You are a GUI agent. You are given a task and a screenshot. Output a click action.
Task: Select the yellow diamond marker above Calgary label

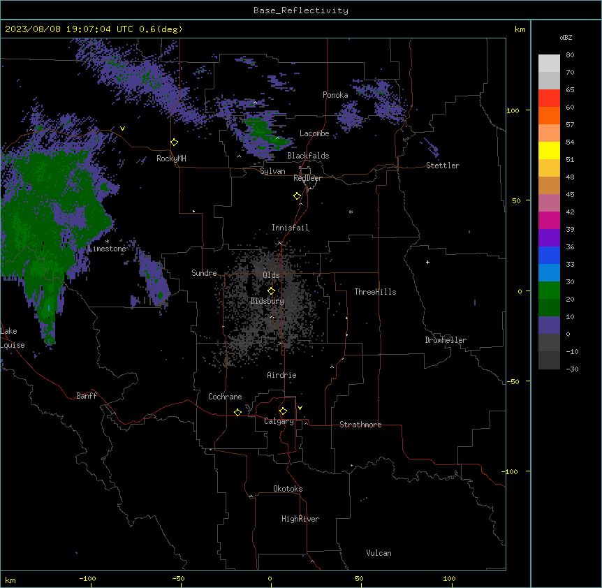pyautogui.click(x=283, y=411)
